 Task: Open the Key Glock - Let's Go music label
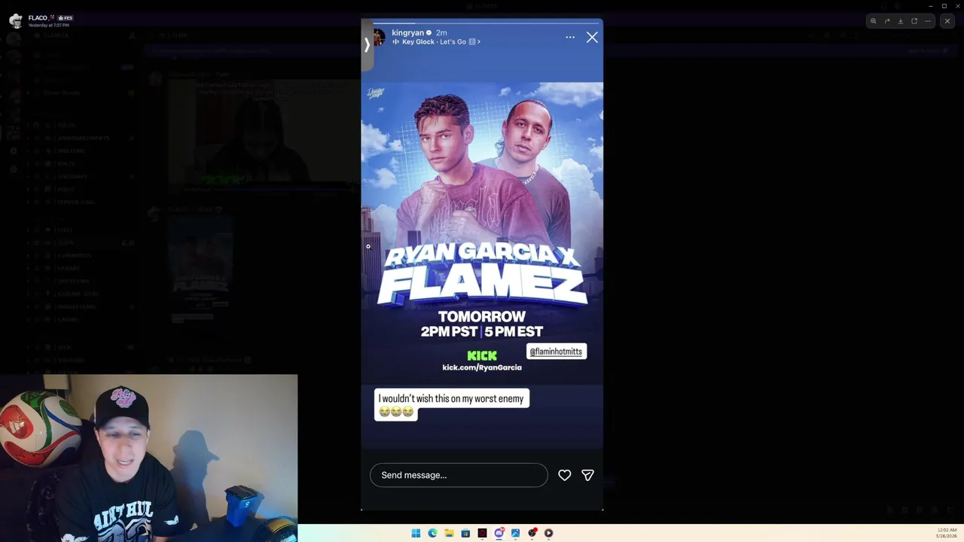pyautogui.click(x=436, y=42)
